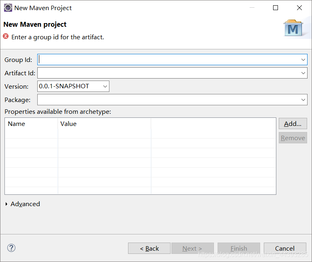Click the Remove property button

point(293,138)
